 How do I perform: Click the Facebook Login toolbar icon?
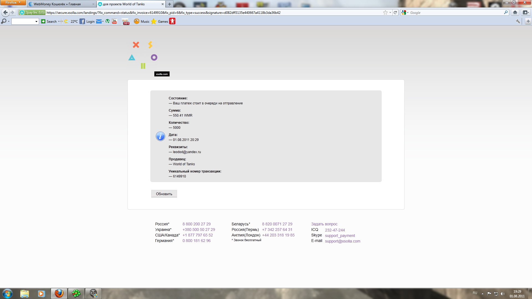tap(82, 21)
